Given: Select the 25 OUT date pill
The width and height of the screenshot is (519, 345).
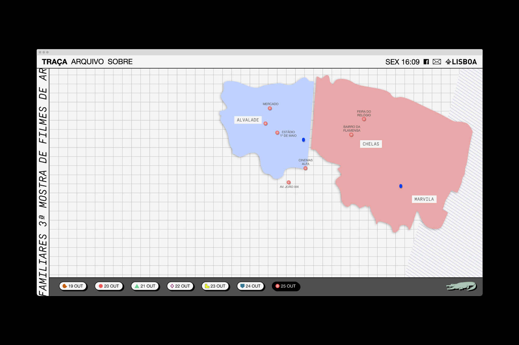Looking at the screenshot, I should [286, 286].
